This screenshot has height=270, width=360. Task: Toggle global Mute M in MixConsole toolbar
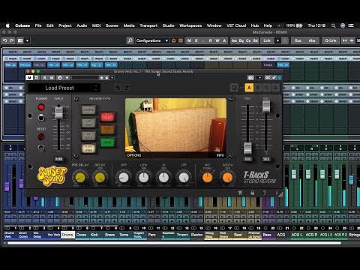[189, 40]
